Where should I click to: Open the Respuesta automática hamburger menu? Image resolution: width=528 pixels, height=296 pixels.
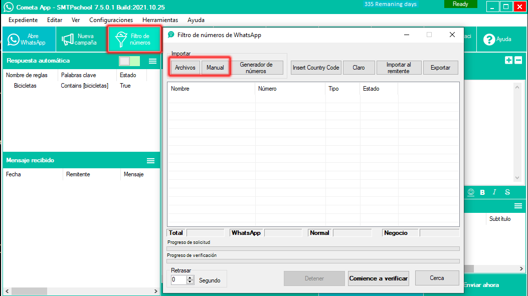(x=152, y=61)
